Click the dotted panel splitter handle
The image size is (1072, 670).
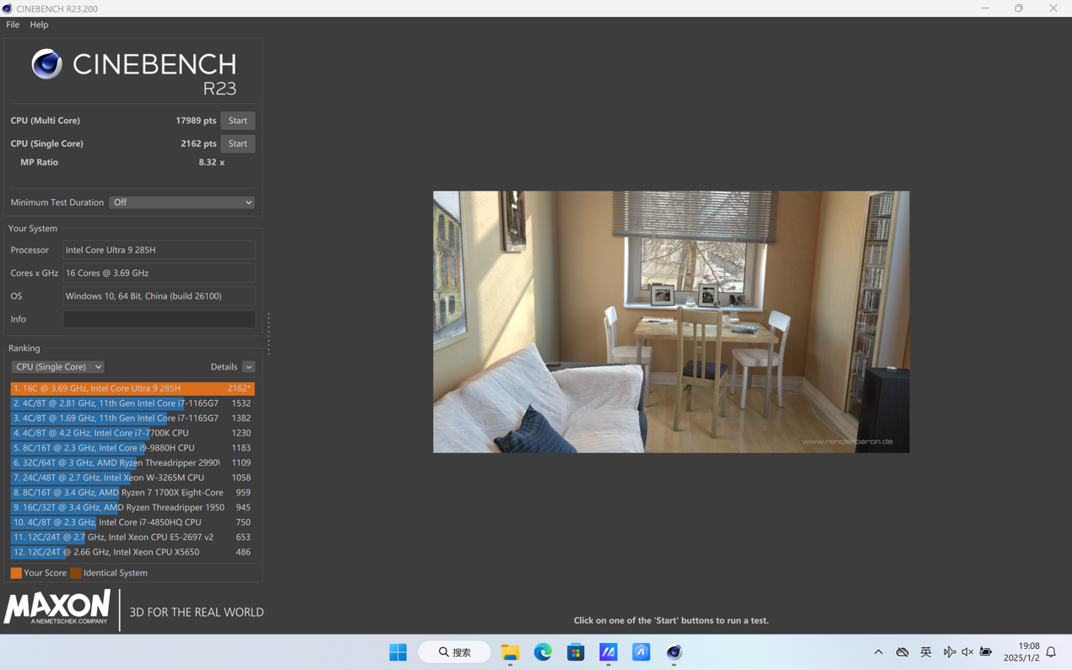(x=268, y=334)
